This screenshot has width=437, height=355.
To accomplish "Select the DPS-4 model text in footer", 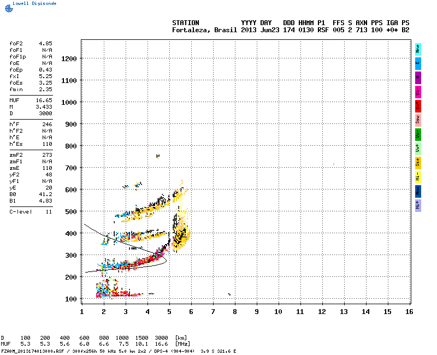I will [x=160, y=351].
